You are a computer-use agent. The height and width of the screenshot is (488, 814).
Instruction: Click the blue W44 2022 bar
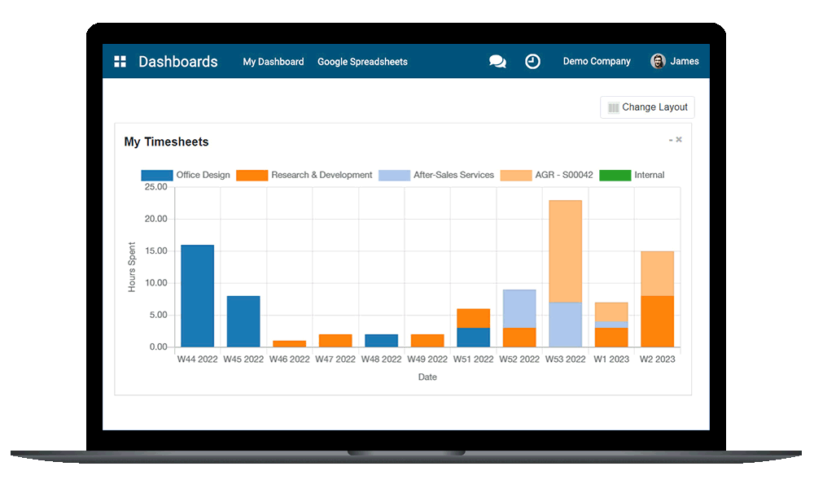[197, 293]
